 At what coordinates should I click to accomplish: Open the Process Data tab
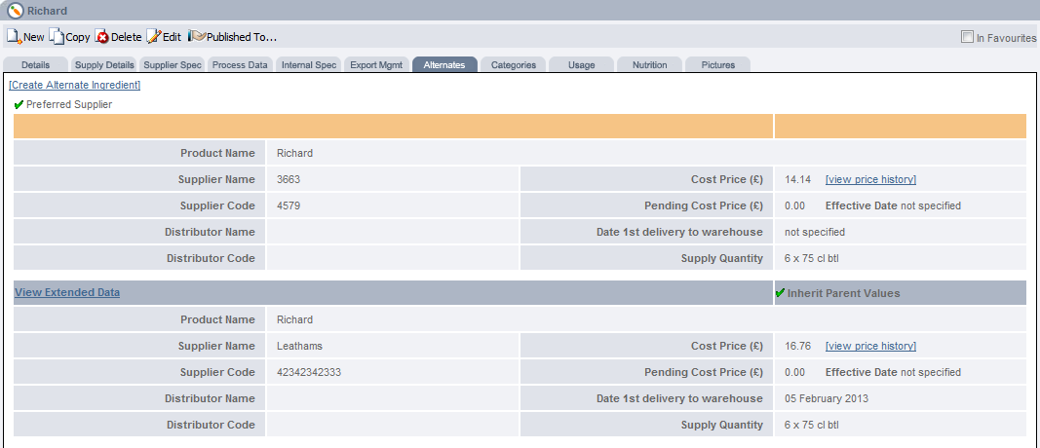[240, 65]
